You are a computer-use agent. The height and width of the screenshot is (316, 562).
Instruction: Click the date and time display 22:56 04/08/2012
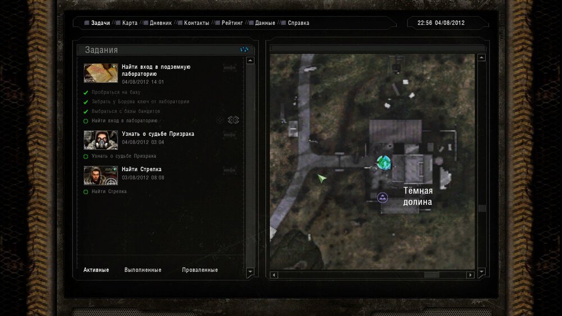pyautogui.click(x=441, y=23)
